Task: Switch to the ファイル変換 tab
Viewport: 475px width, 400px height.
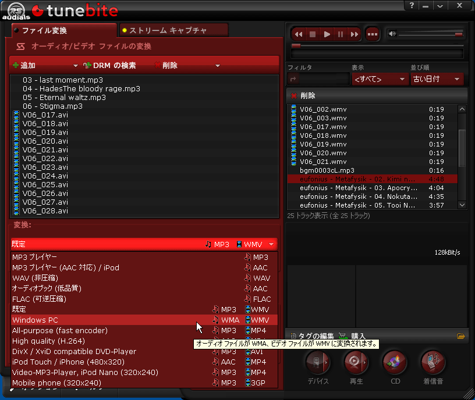Action: [64, 31]
